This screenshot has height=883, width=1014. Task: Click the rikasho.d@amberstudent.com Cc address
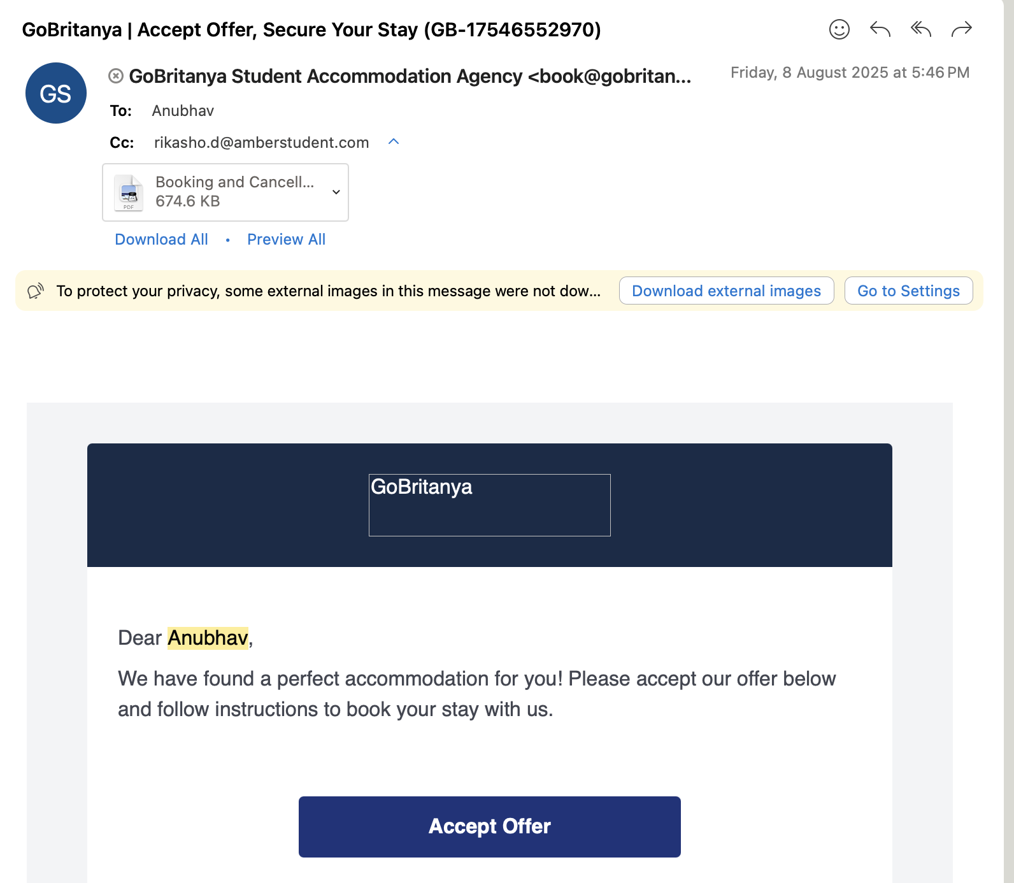[261, 143]
